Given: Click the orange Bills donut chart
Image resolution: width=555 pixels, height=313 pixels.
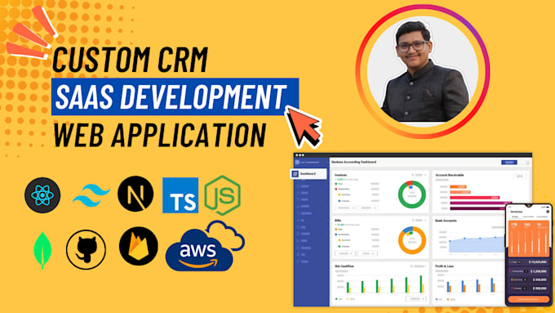Looking at the screenshot, I should pyautogui.click(x=412, y=240).
